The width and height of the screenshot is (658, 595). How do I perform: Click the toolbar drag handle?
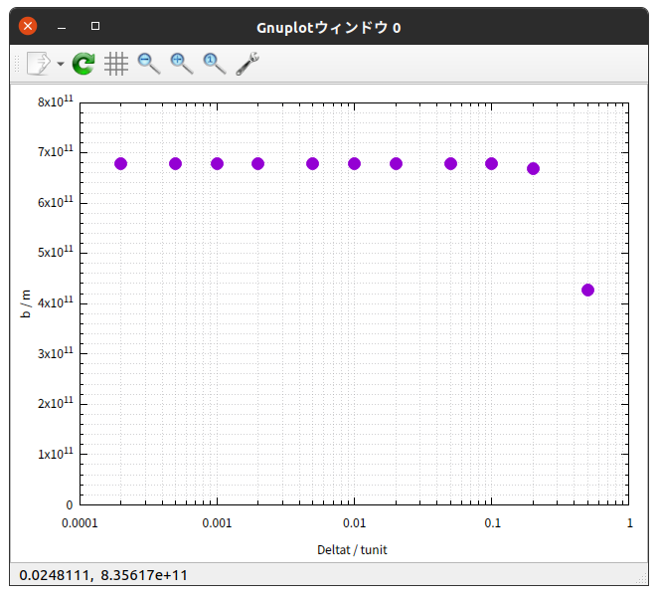(x=17, y=64)
